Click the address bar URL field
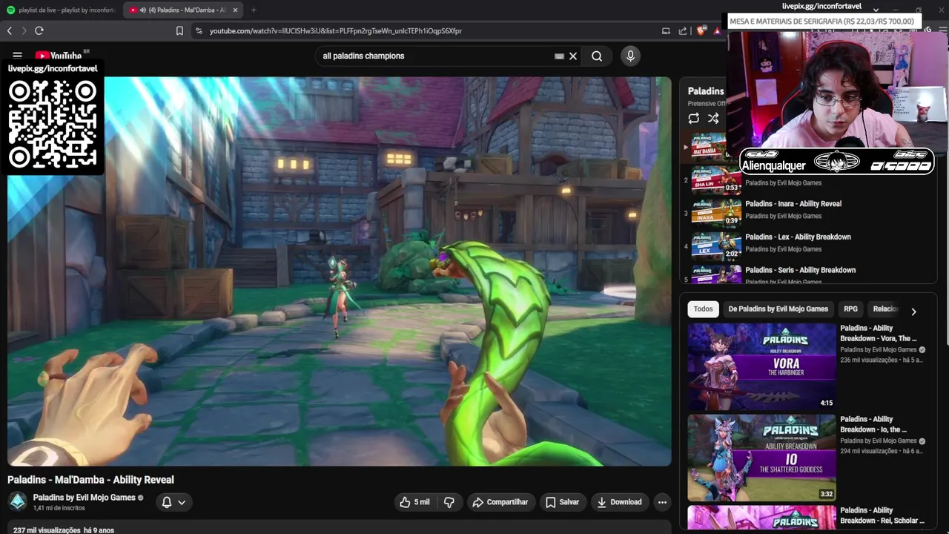The image size is (949, 534). click(430, 31)
